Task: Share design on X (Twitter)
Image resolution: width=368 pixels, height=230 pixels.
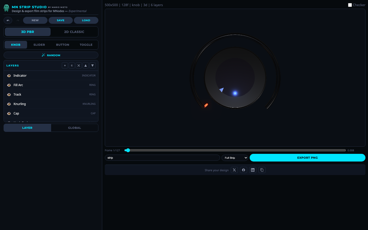Action: [234, 170]
